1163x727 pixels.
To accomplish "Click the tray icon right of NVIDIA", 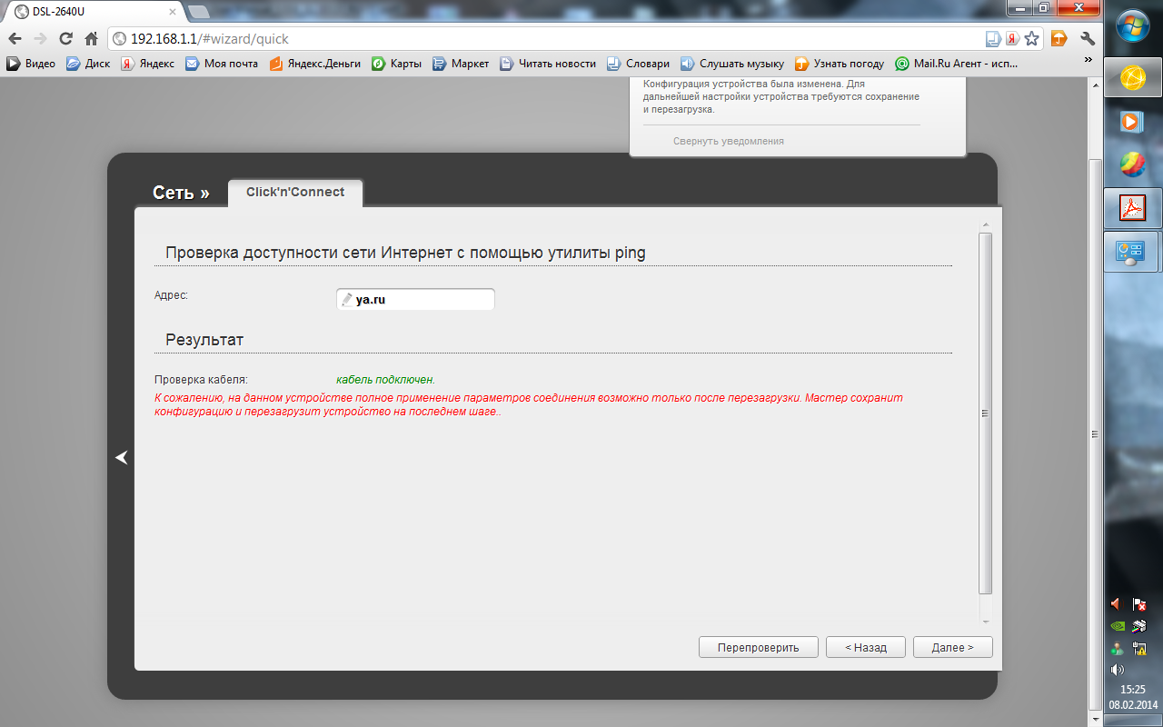I will tap(1139, 626).
